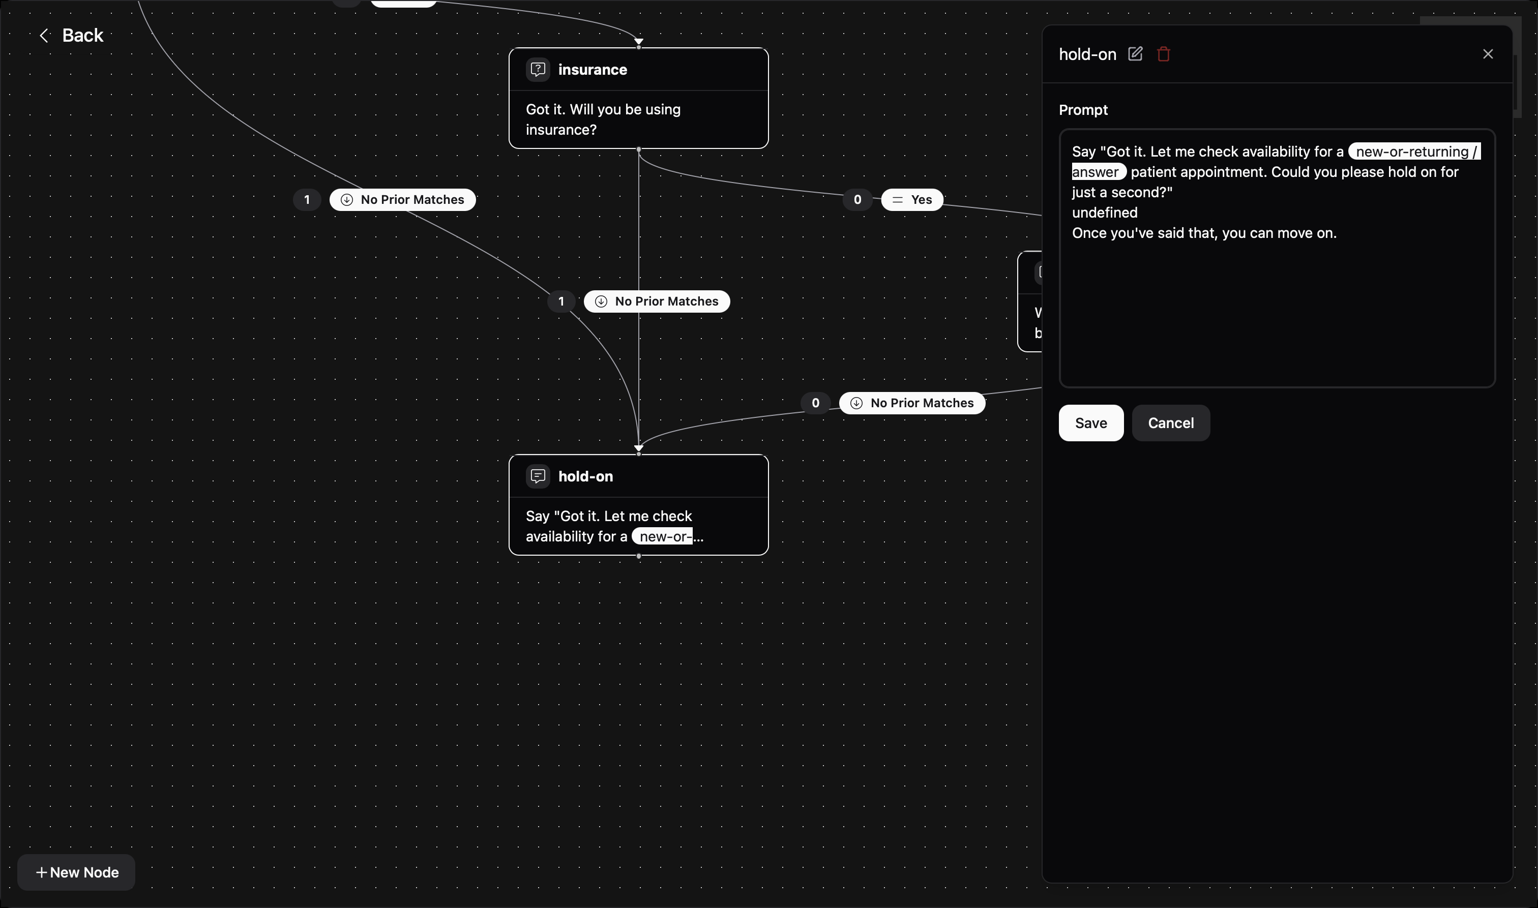Click the new-or- chip in hold-on node
This screenshot has width=1538, height=908.
click(664, 536)
